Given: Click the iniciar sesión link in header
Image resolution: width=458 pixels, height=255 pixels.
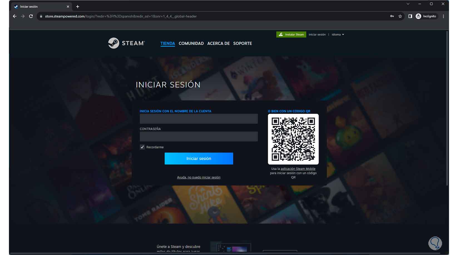Looking at the screenshot, I should (317, 34).
